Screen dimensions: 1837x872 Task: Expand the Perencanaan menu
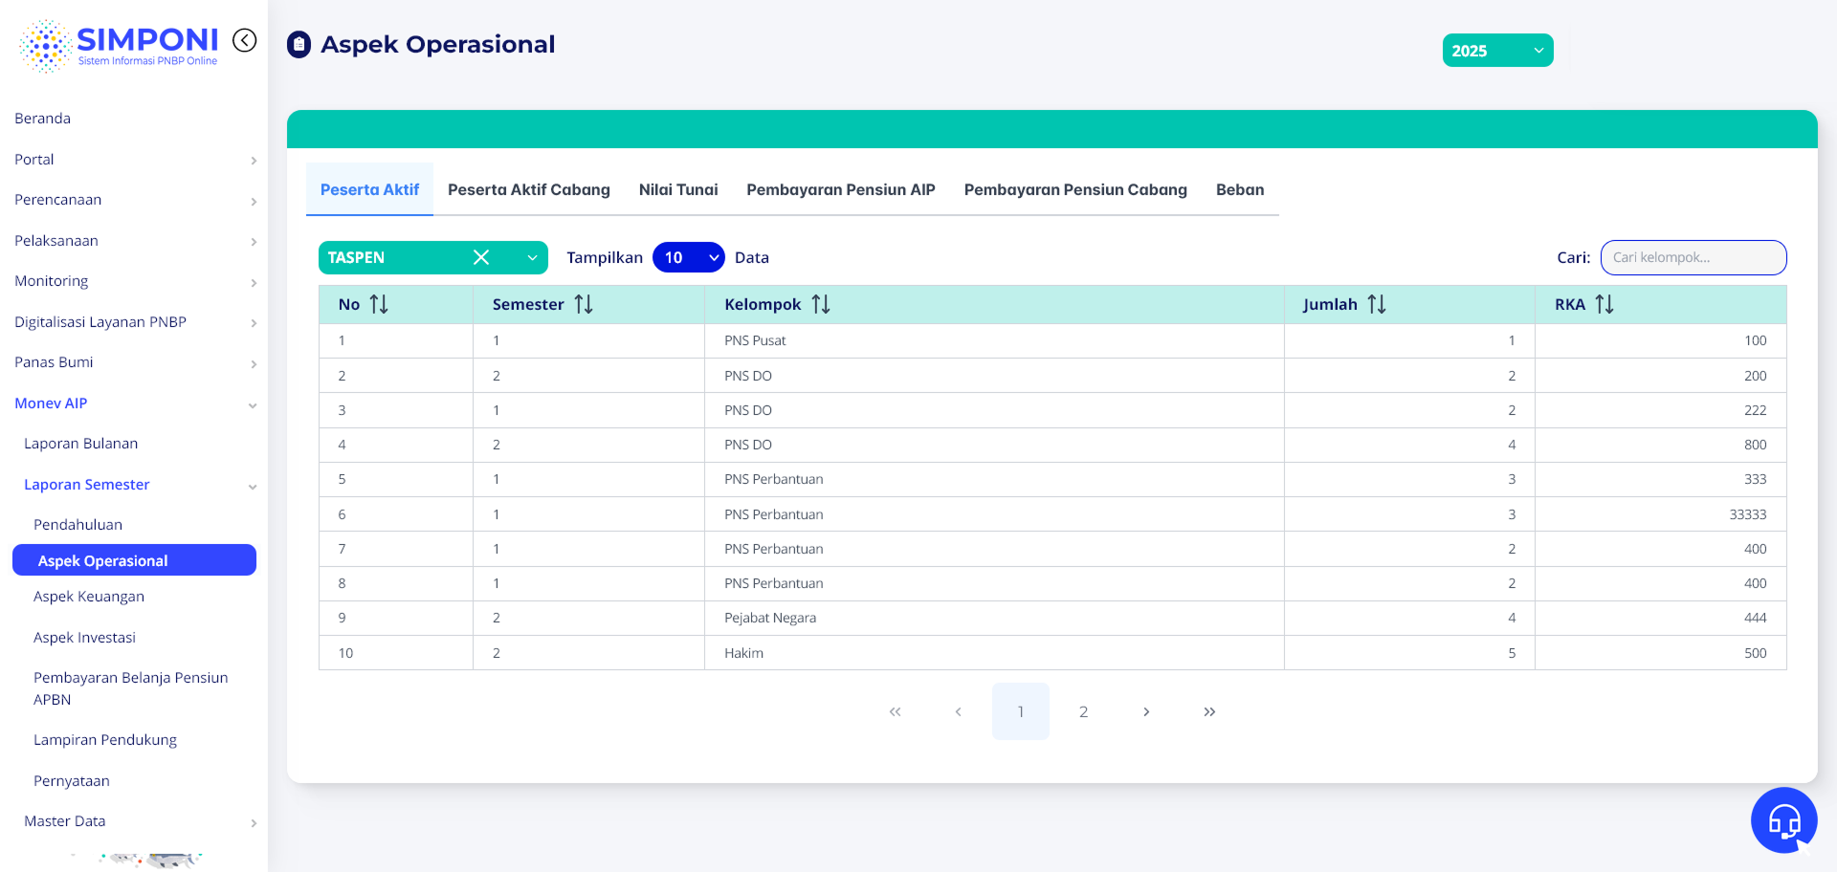(134, 200)
